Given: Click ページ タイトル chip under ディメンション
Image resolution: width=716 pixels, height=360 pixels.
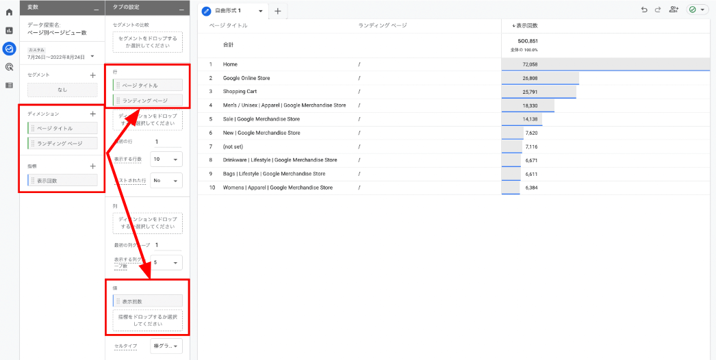Looking at the screenshot, I should point(62,129).
